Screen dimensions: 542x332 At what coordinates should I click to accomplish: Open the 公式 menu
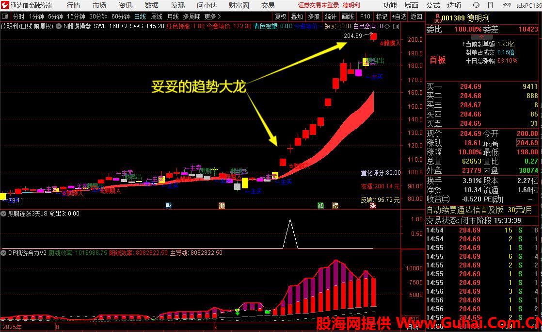pyautogui.click(x=433, y=5)
